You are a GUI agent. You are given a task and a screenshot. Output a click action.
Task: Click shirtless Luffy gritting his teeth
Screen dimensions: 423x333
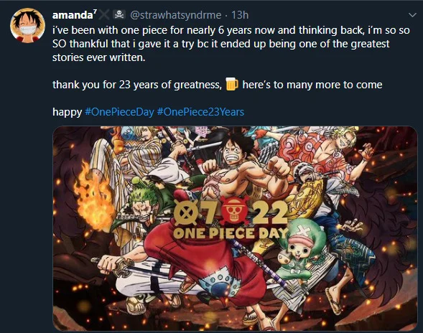tap(236, 166)
